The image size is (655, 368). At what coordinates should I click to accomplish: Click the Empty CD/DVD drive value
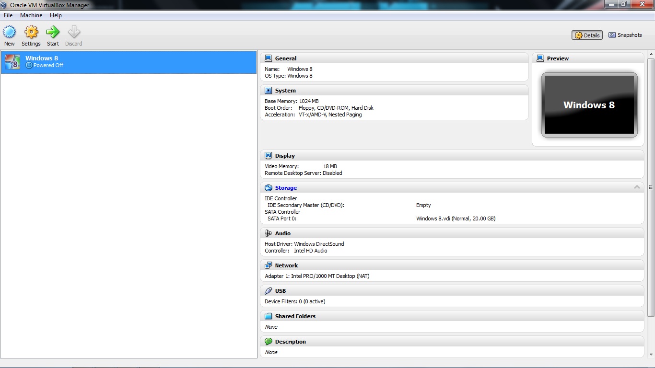pos(423,205)
